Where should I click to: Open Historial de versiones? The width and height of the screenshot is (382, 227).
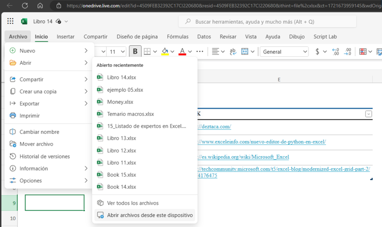click(49, 156)
